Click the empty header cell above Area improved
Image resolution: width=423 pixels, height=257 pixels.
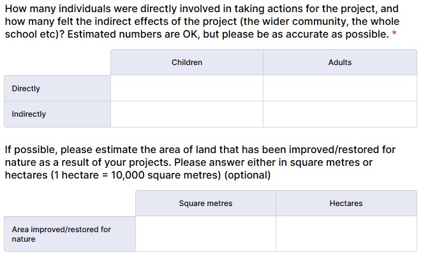[x=70, y=203]
